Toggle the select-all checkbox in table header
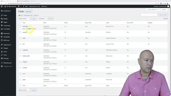This screenshot has width=171, height=96. [x=20, y=23]
